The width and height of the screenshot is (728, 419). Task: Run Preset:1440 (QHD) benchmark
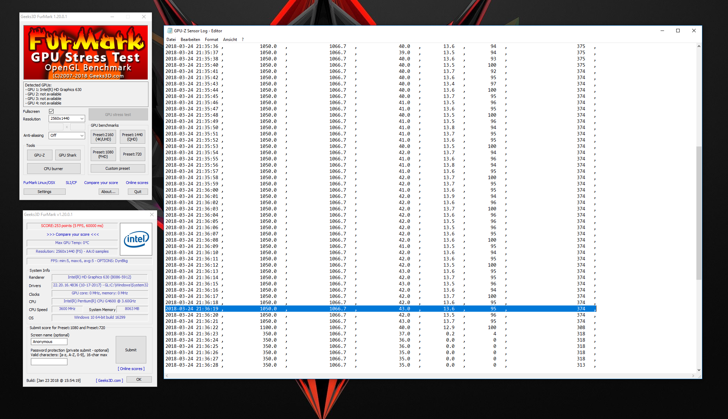tap(132, 137)
